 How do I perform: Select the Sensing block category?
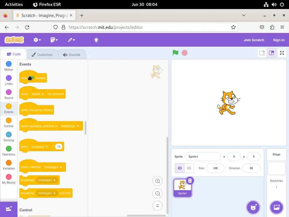(x=9, y=137)
